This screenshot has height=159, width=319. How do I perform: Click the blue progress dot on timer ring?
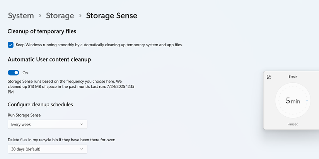click(307, 100)
